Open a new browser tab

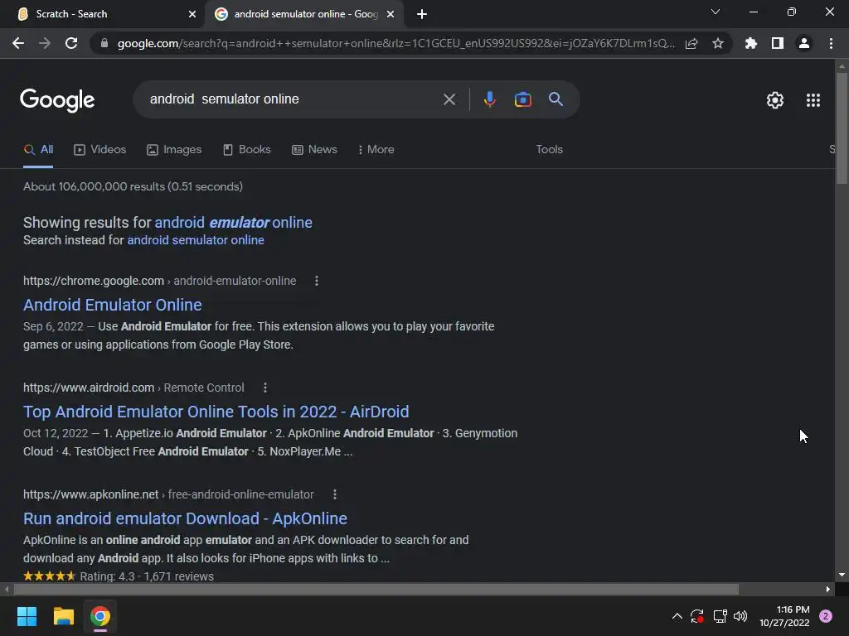pyautogui.click(x=422, y=14)
